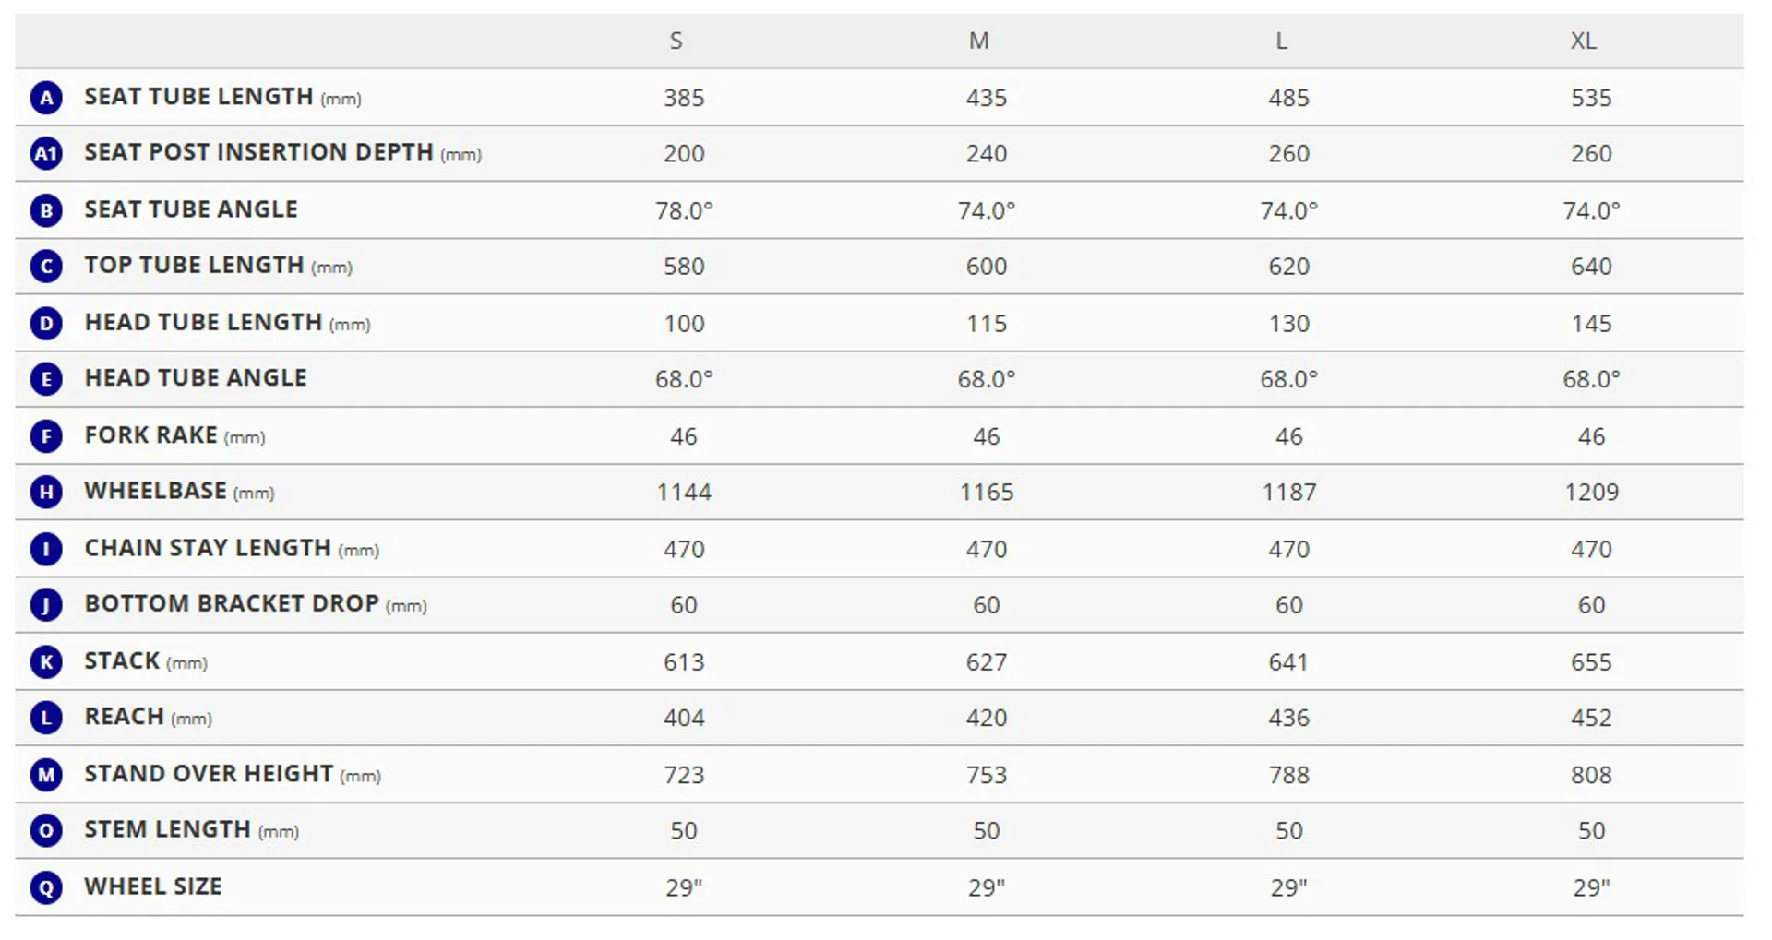Click the F badge beside Fork Rake
Image resolution: width=1772 pixels, height=940 pixels.
pyautogui.click(x=46, y=435)
